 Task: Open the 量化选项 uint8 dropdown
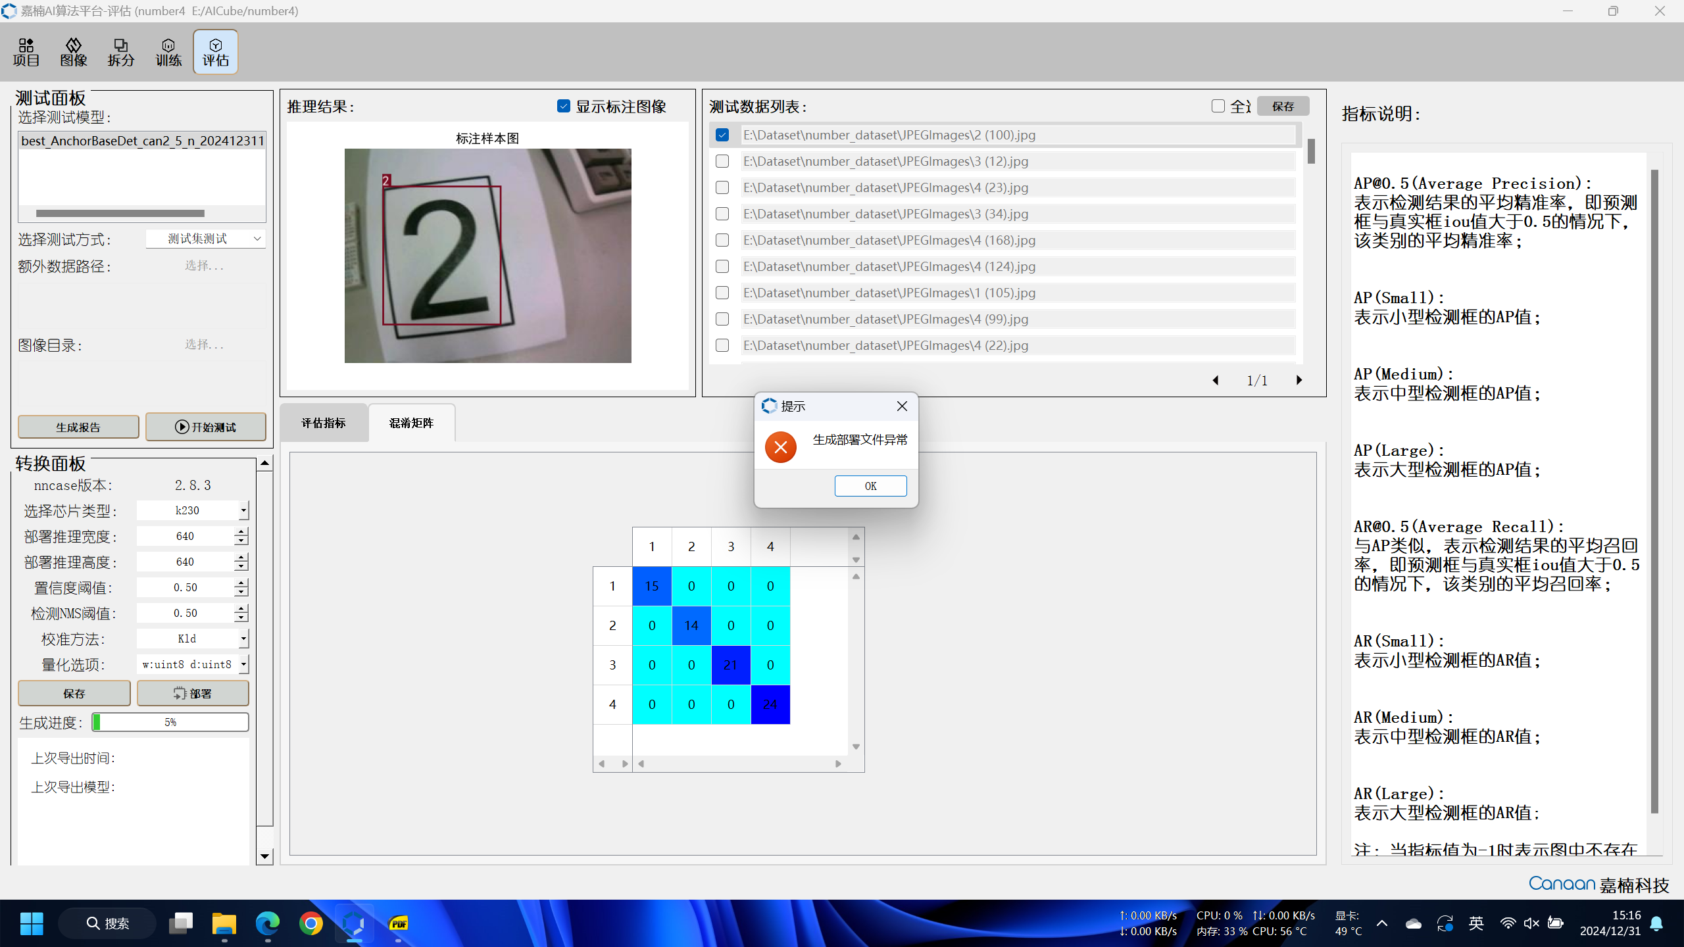tap(243, 664)
